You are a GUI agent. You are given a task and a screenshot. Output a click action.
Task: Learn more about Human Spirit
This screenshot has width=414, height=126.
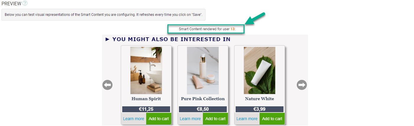[133, 119]
